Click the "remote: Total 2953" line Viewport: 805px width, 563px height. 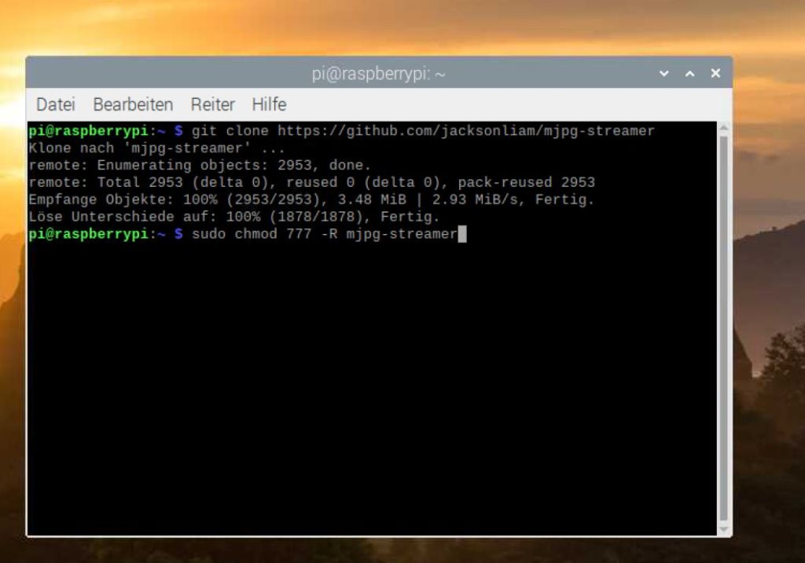pos(311,182)
